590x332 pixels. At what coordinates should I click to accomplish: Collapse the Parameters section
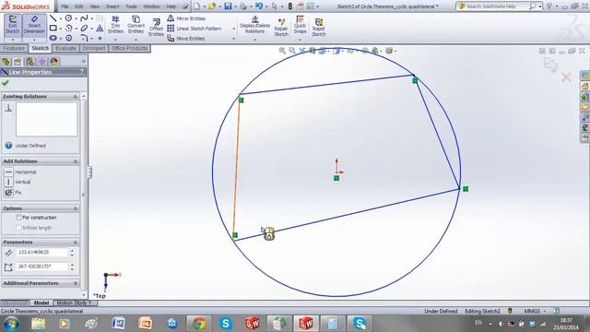pyautogui.click(x=76, y=243)
